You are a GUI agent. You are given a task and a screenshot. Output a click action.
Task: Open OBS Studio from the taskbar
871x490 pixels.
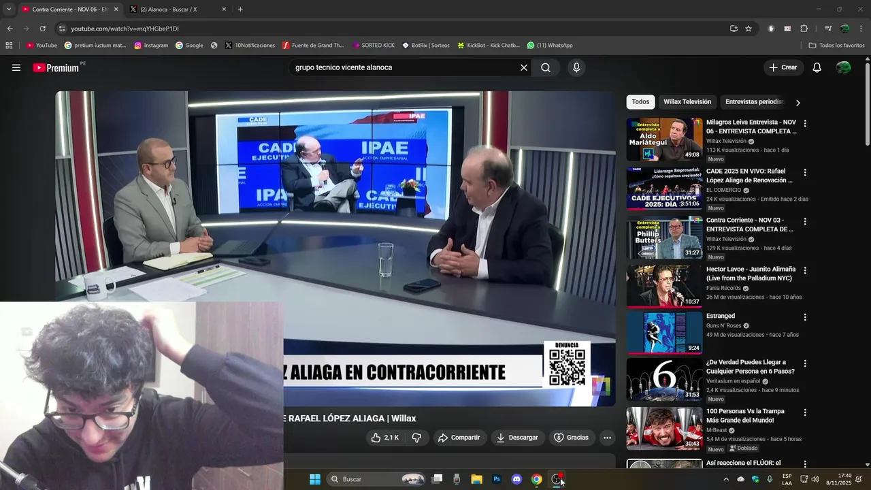pos(557,479)
